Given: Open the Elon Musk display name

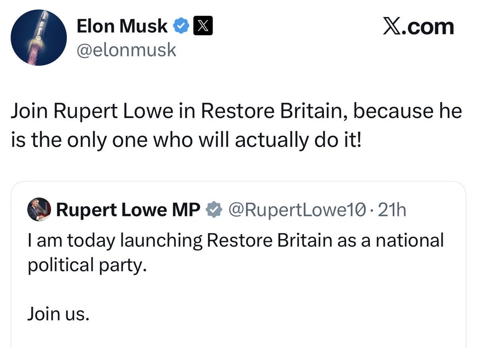Looking at the screenshot, I should tap(122, 27).
